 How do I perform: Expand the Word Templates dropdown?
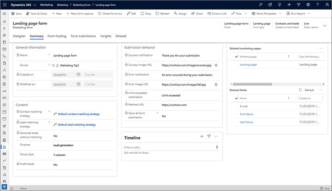click(x=280, y=14)
